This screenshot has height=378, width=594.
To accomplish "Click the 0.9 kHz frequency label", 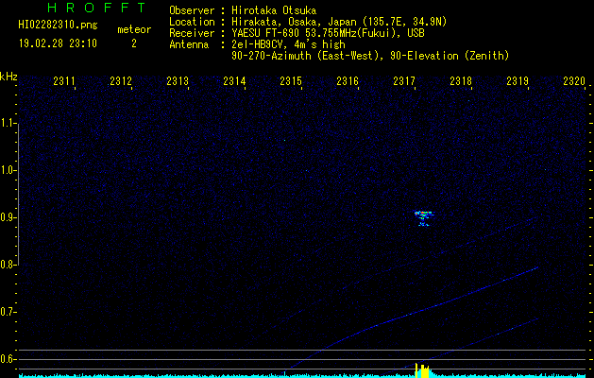I will click(8, 217).
